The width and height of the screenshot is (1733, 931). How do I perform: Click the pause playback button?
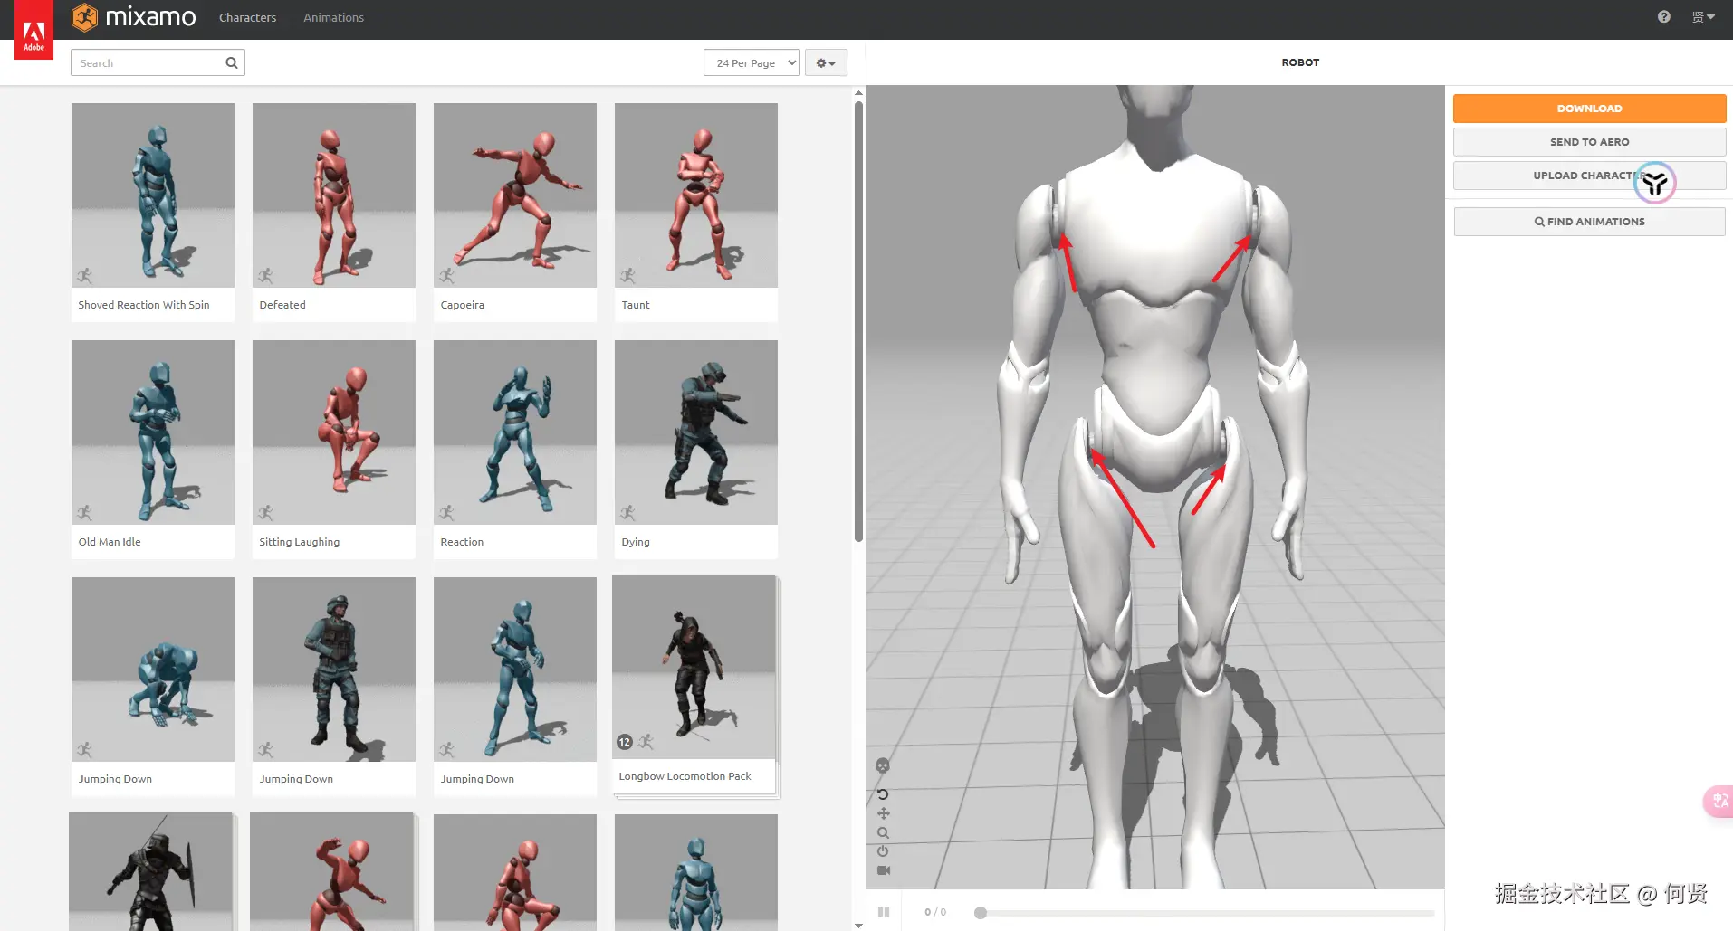pyautogui.click(x=884, y=912)
